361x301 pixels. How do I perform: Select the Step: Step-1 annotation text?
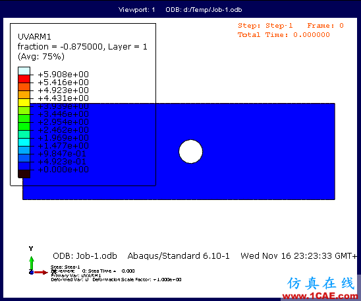tap(265, 26)
